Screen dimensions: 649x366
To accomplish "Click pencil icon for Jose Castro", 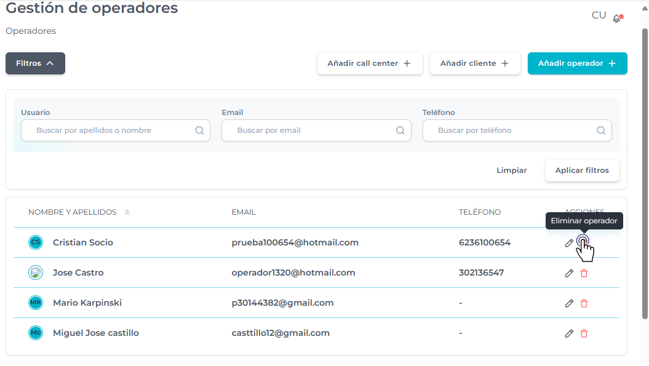I will point(569,273).
